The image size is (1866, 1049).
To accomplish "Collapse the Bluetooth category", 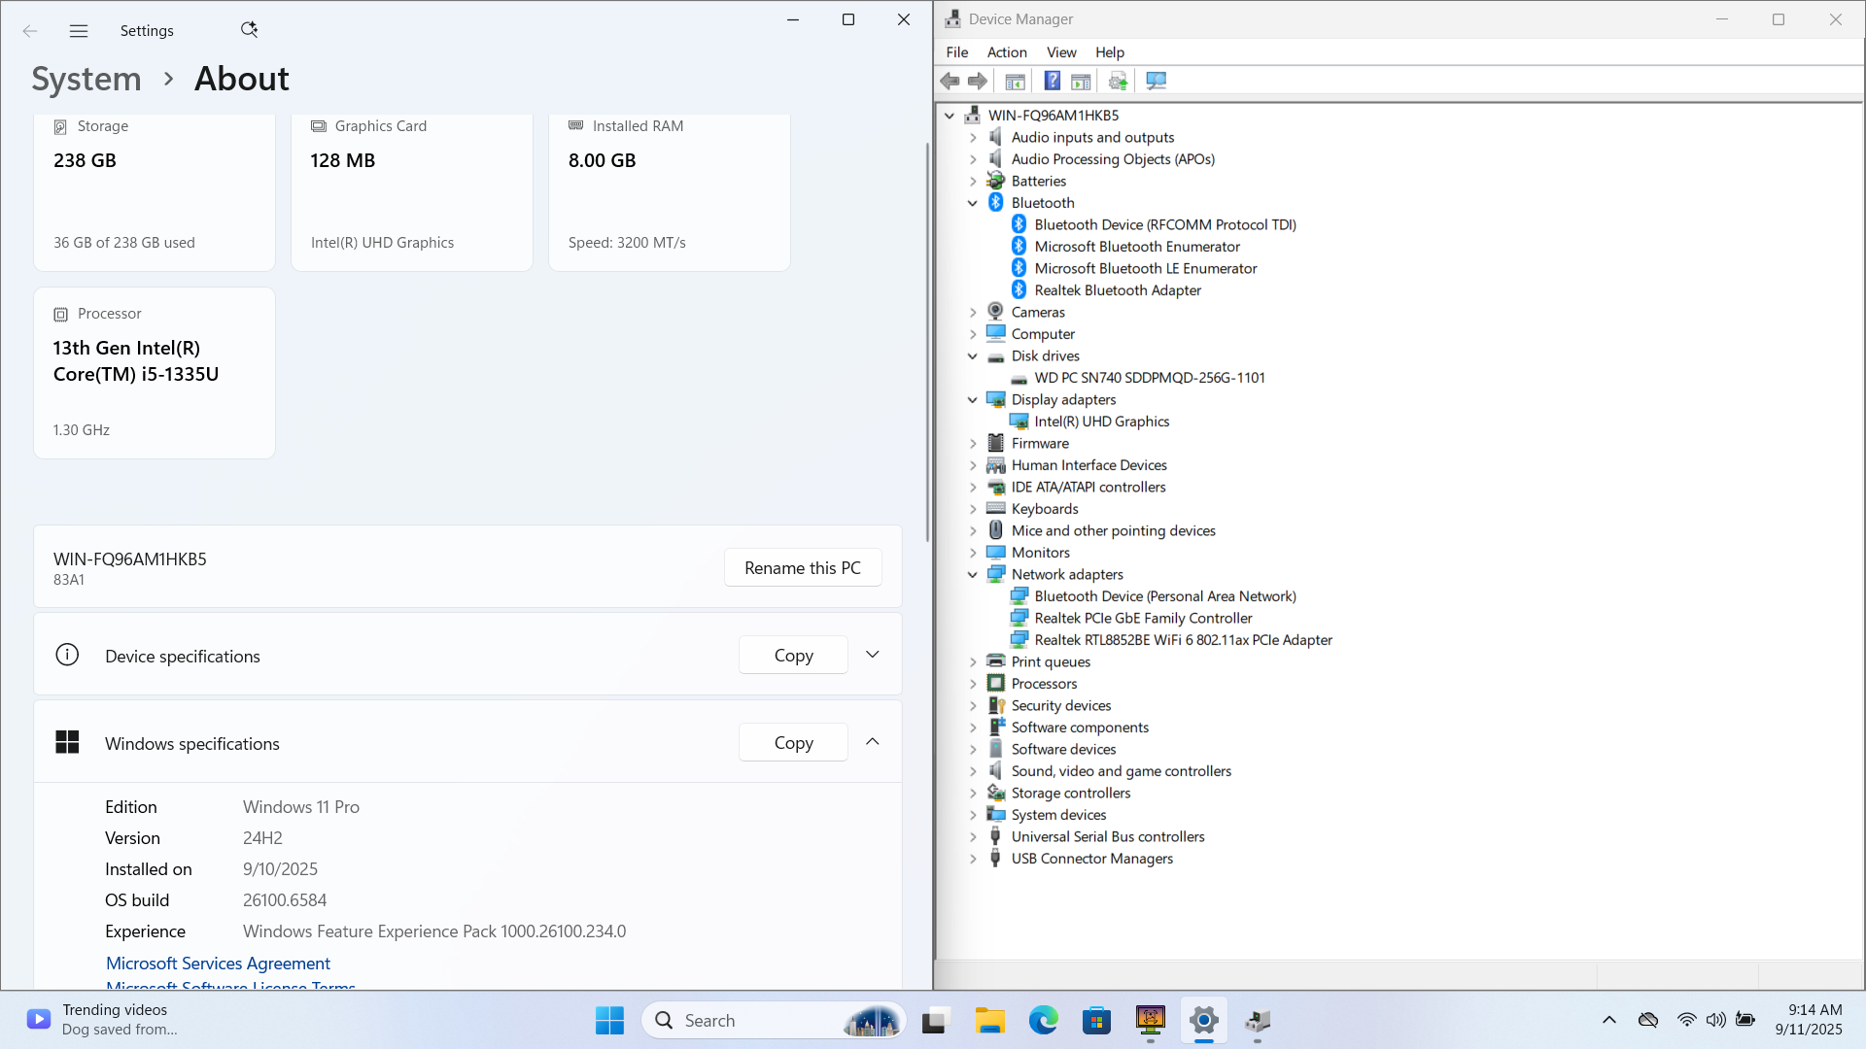I will (x=973, y=203).
